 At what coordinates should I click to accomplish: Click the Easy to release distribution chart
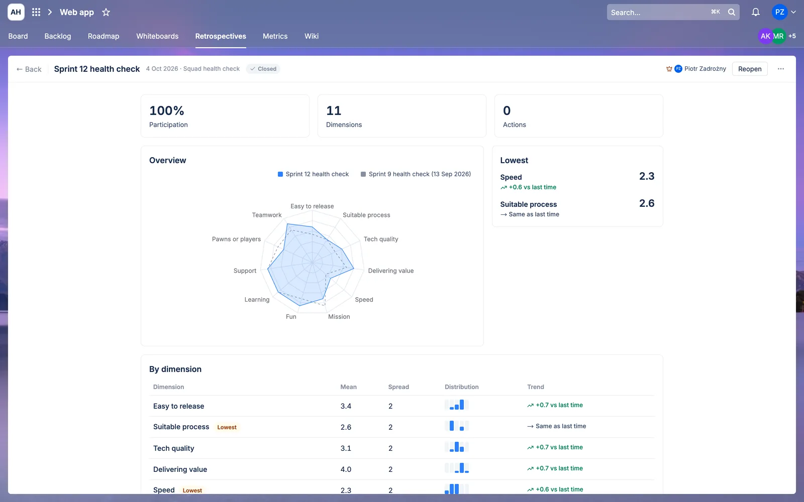point(457,405)
